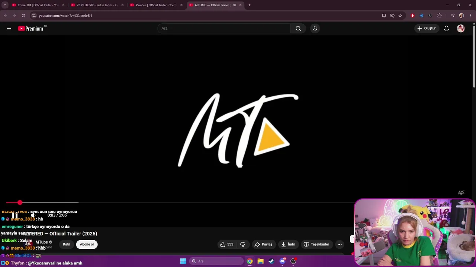Open OBS Studio from the taskbar

(293, 261)
